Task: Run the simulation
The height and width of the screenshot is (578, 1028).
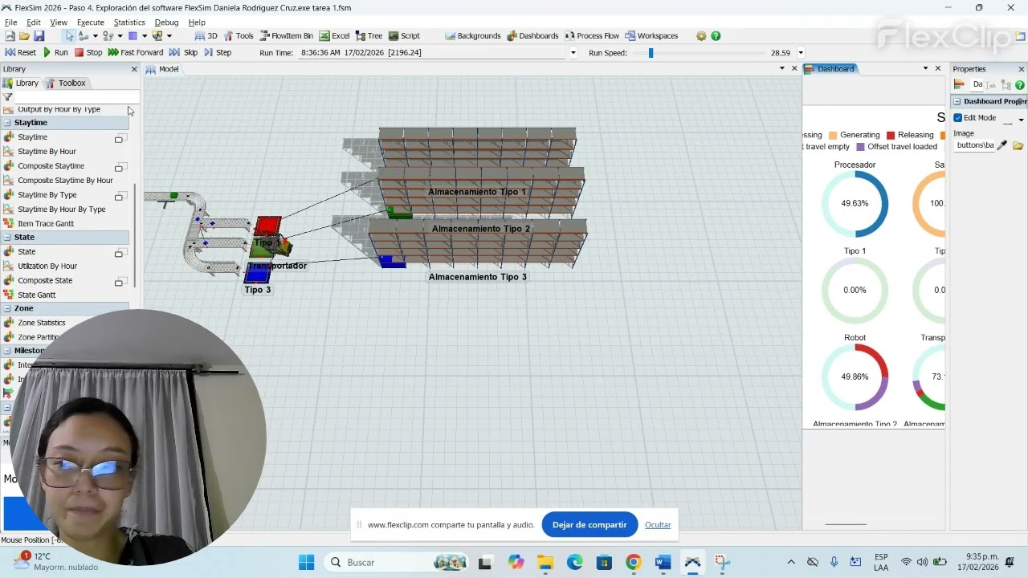Action: [x=55, y=52]
